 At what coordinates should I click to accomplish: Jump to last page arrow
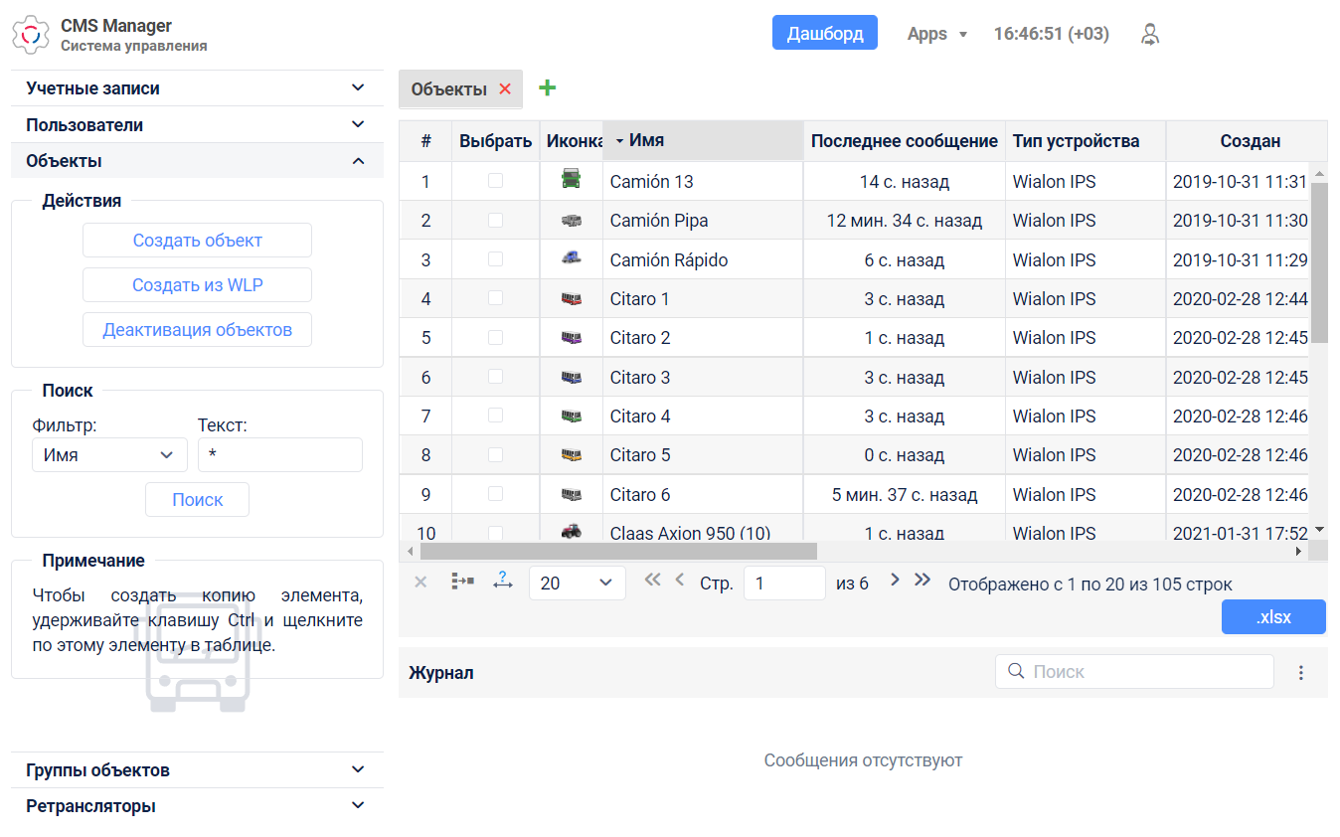pyautogui.click(x=922, y=580)
